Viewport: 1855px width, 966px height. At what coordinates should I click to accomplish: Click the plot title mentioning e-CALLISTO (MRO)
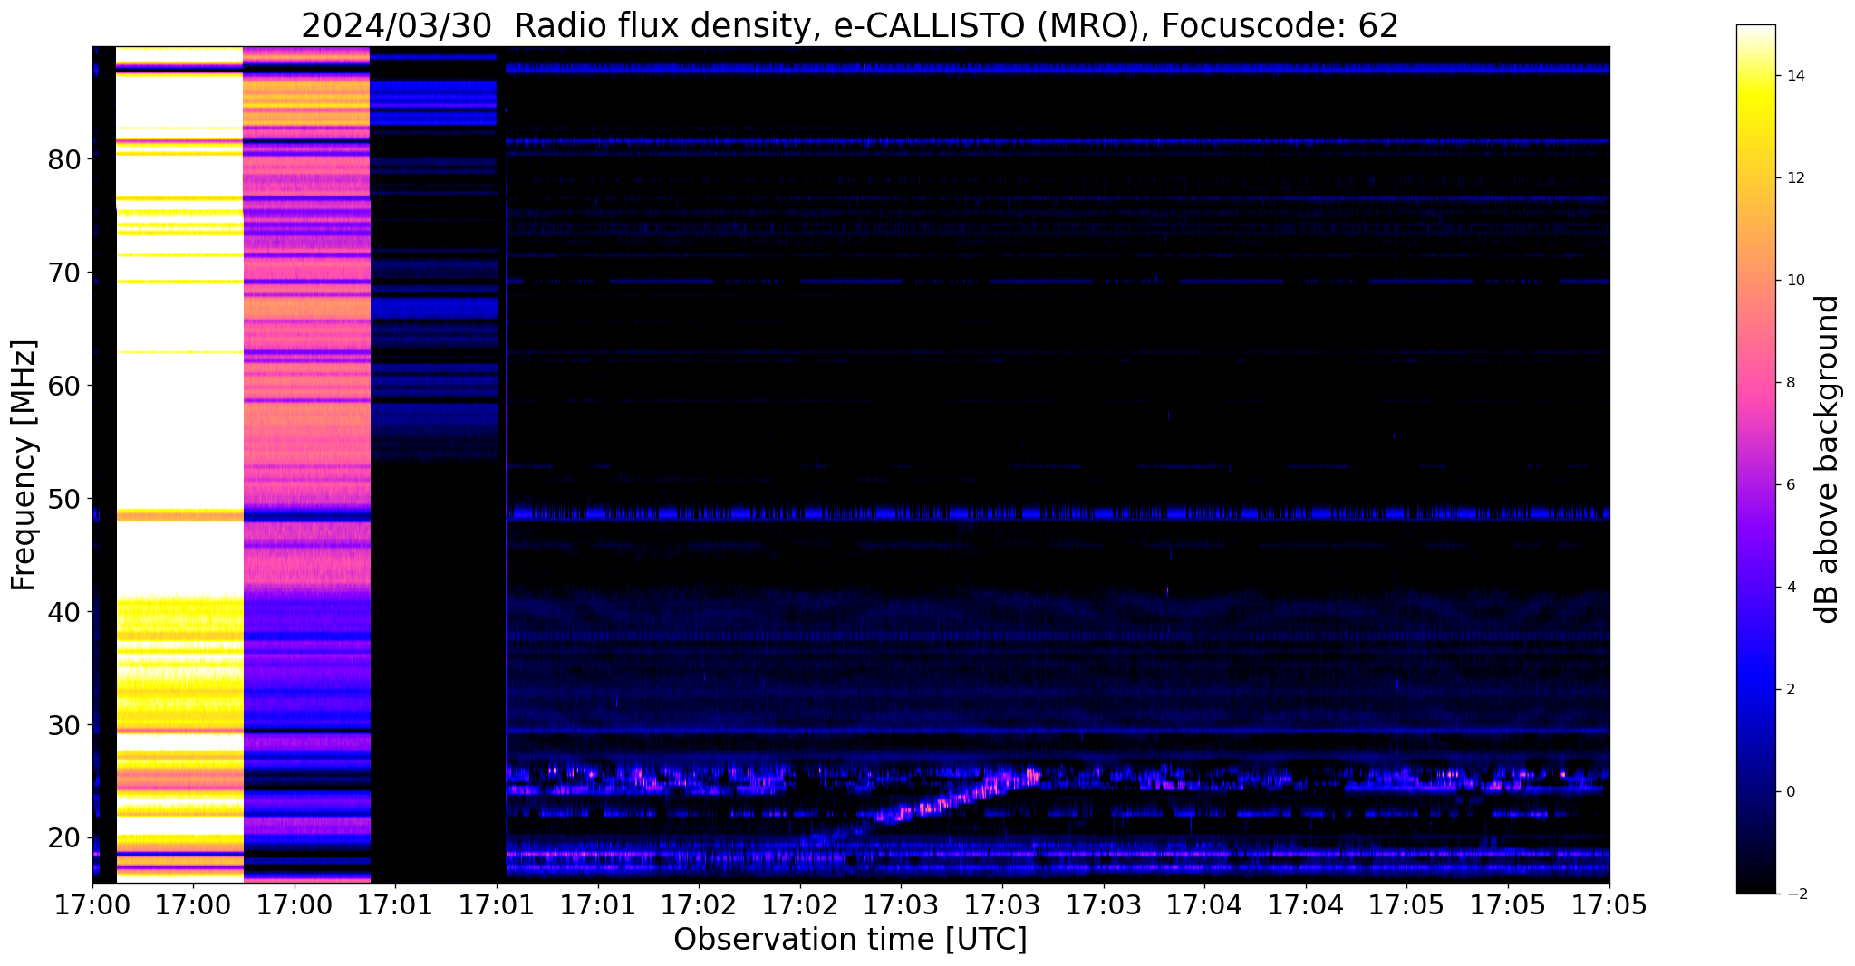click(850, 25)
